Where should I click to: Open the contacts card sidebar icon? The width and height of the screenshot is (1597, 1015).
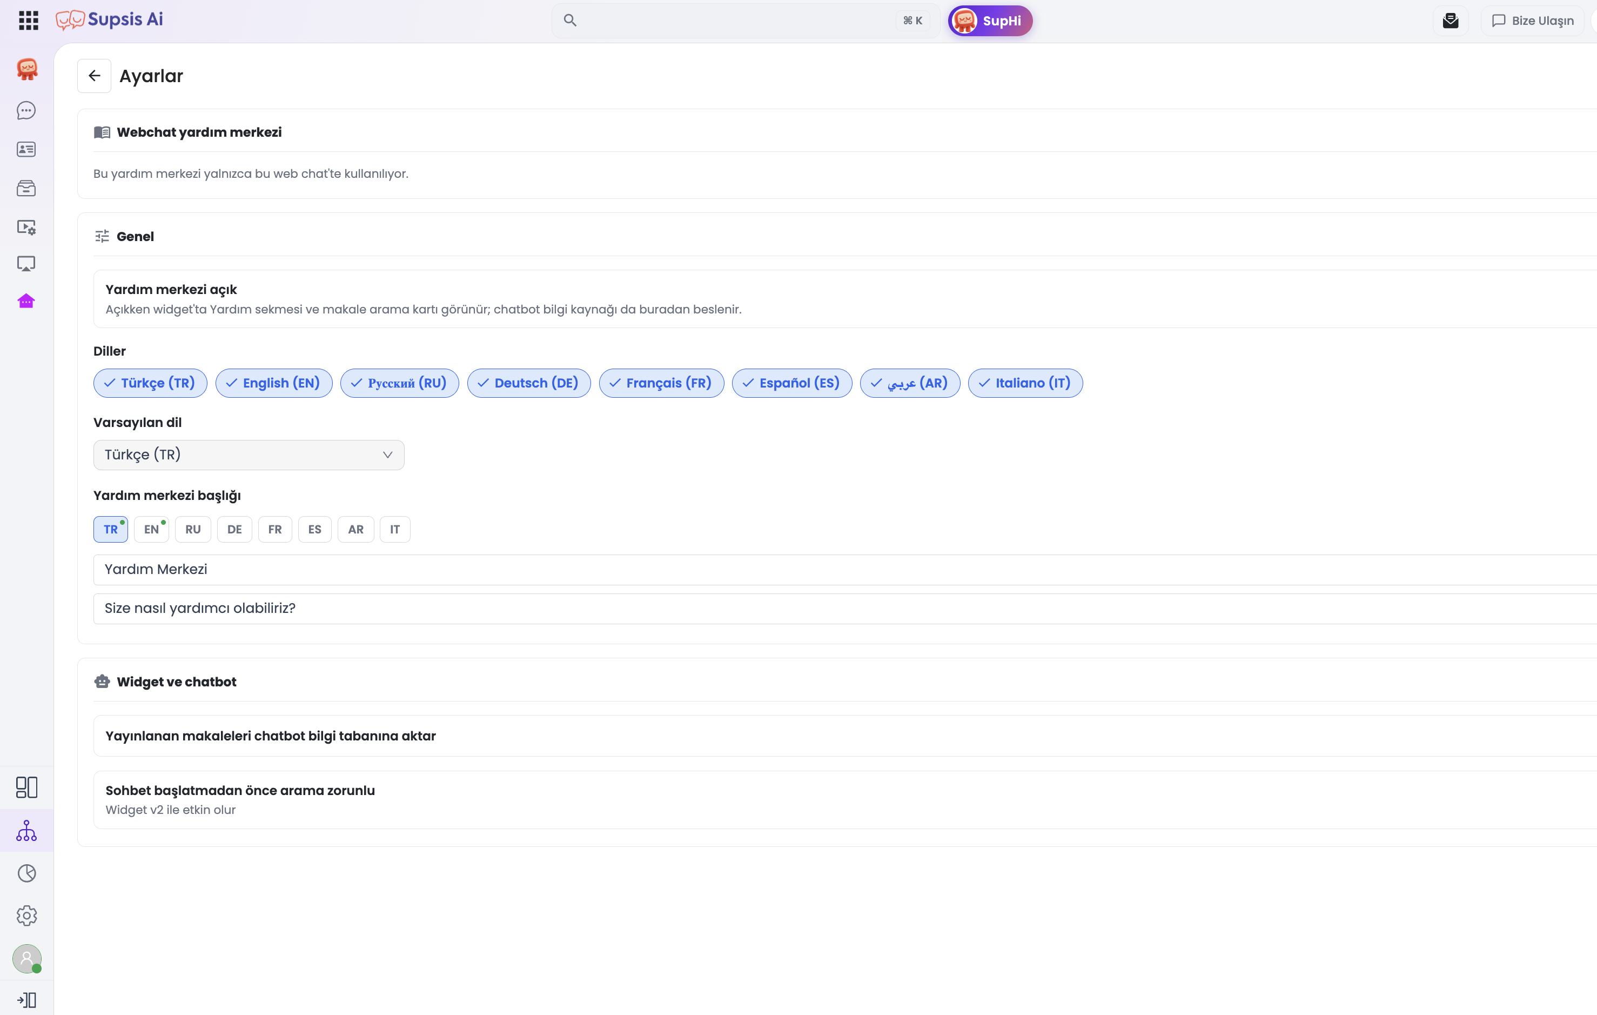click(x=26, y=149)
